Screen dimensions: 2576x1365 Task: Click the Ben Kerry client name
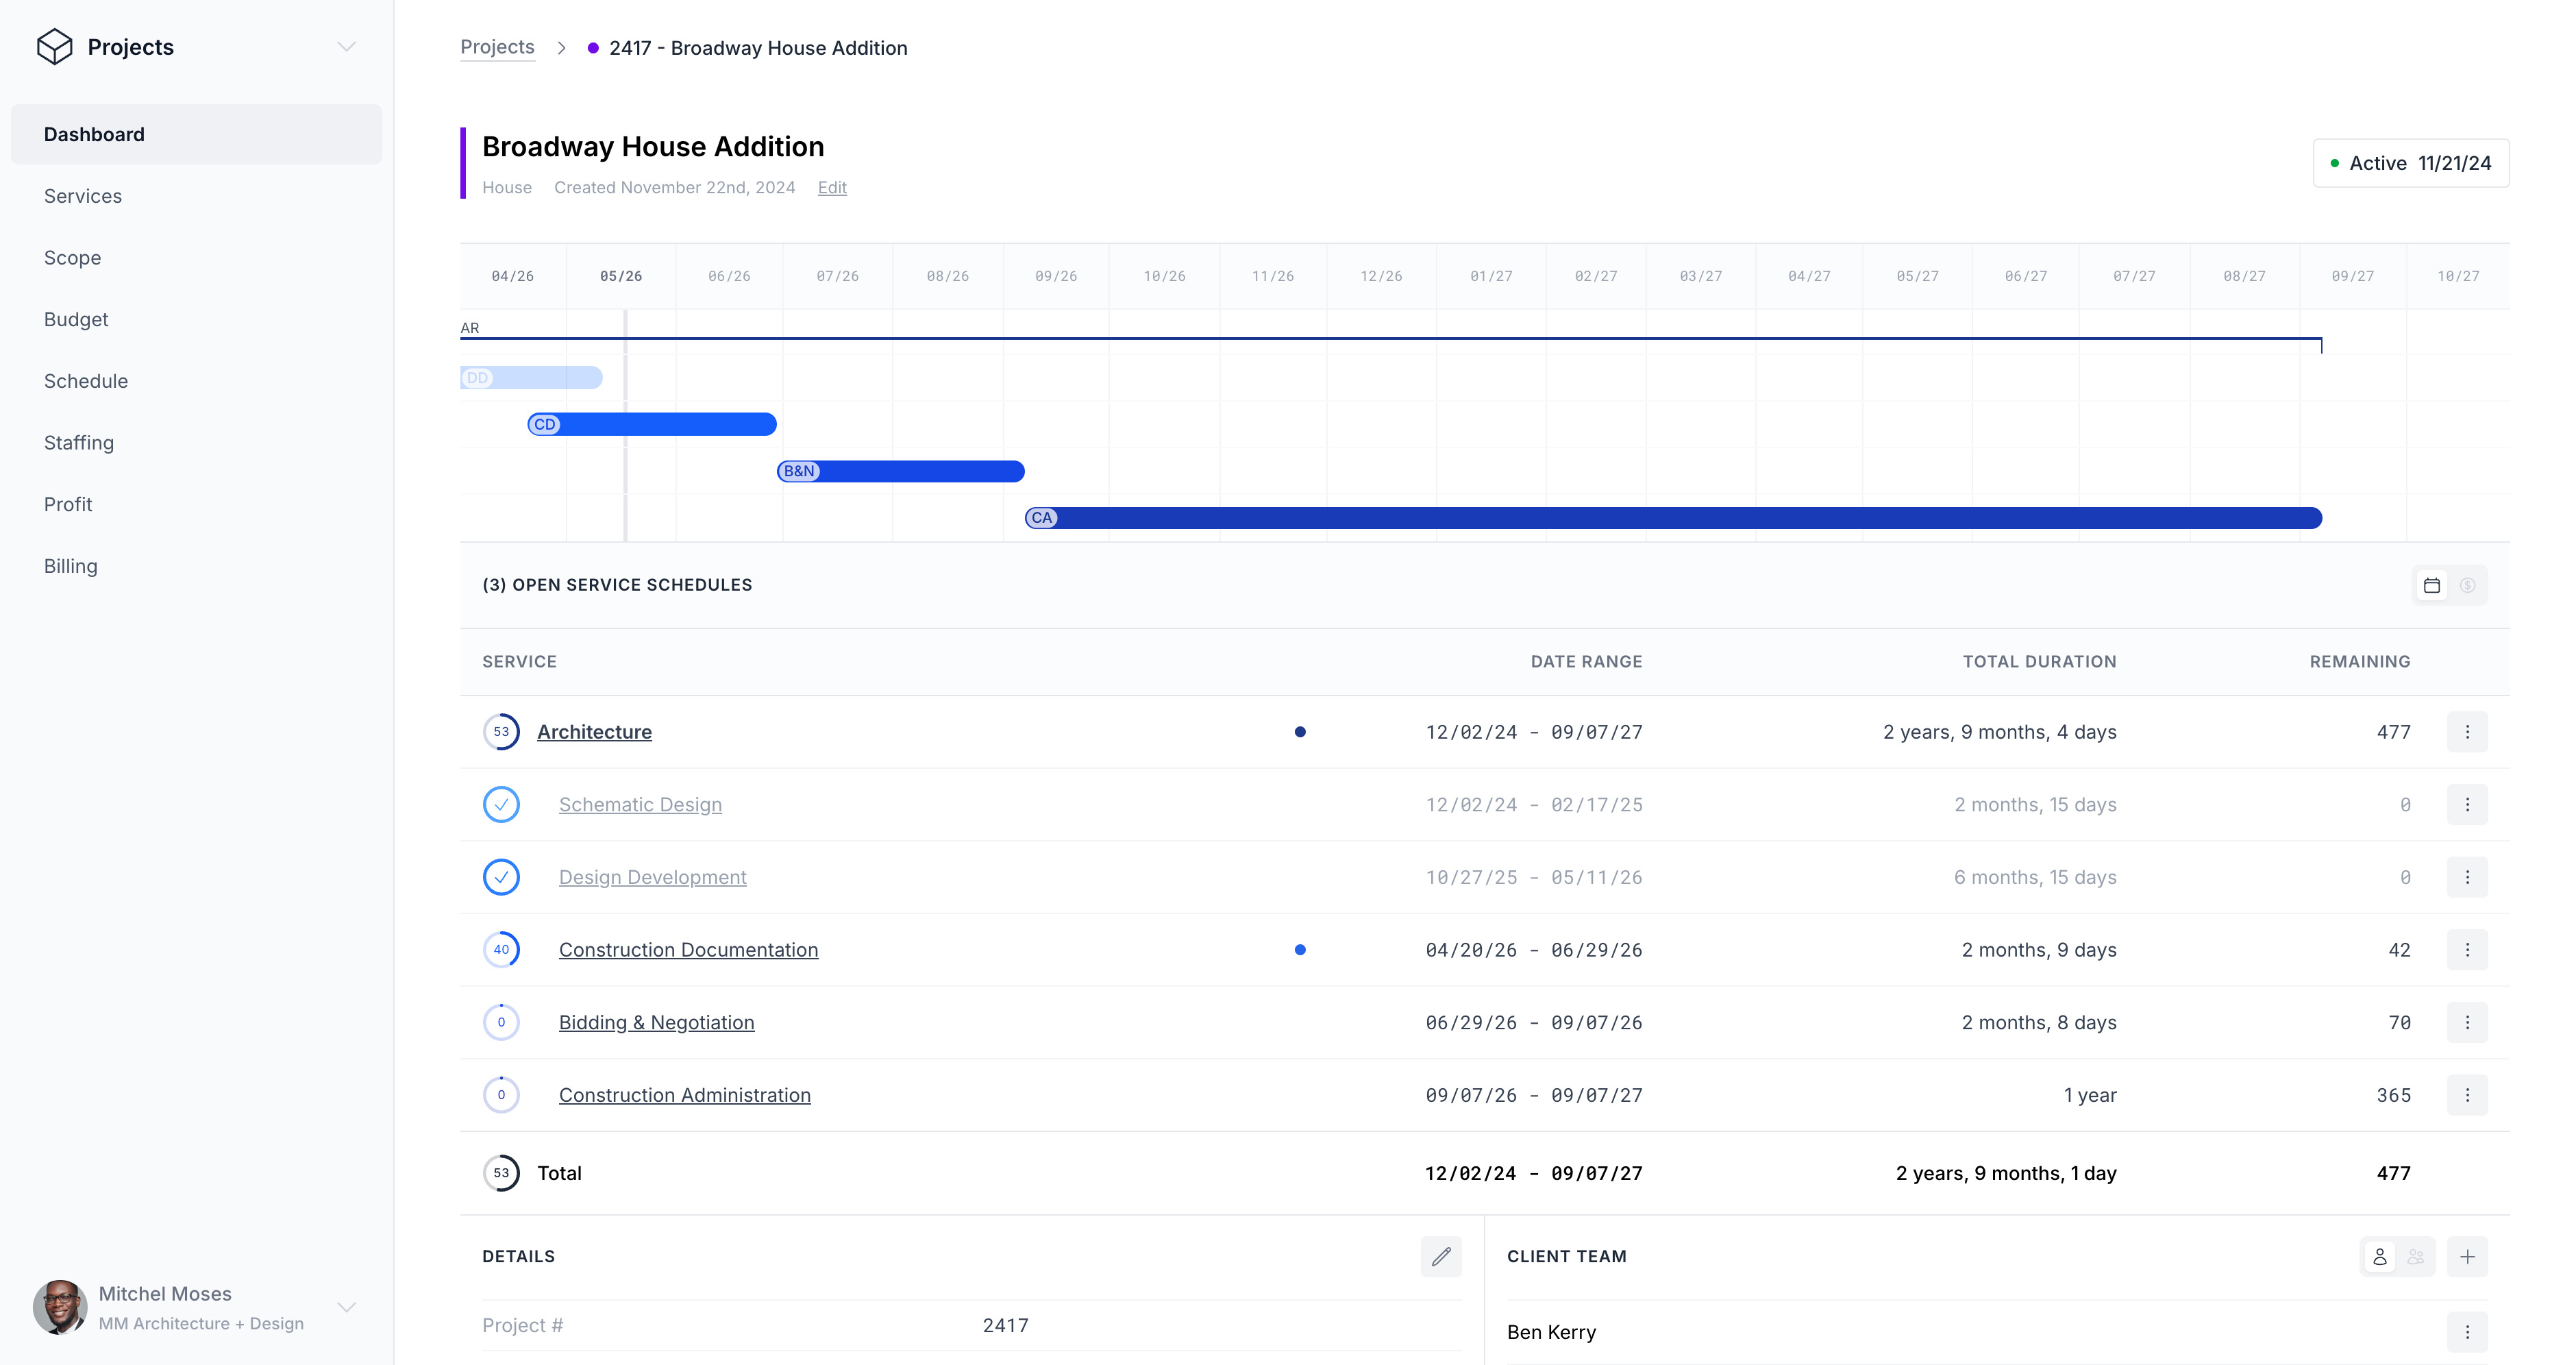(x=1551, y=1332)
